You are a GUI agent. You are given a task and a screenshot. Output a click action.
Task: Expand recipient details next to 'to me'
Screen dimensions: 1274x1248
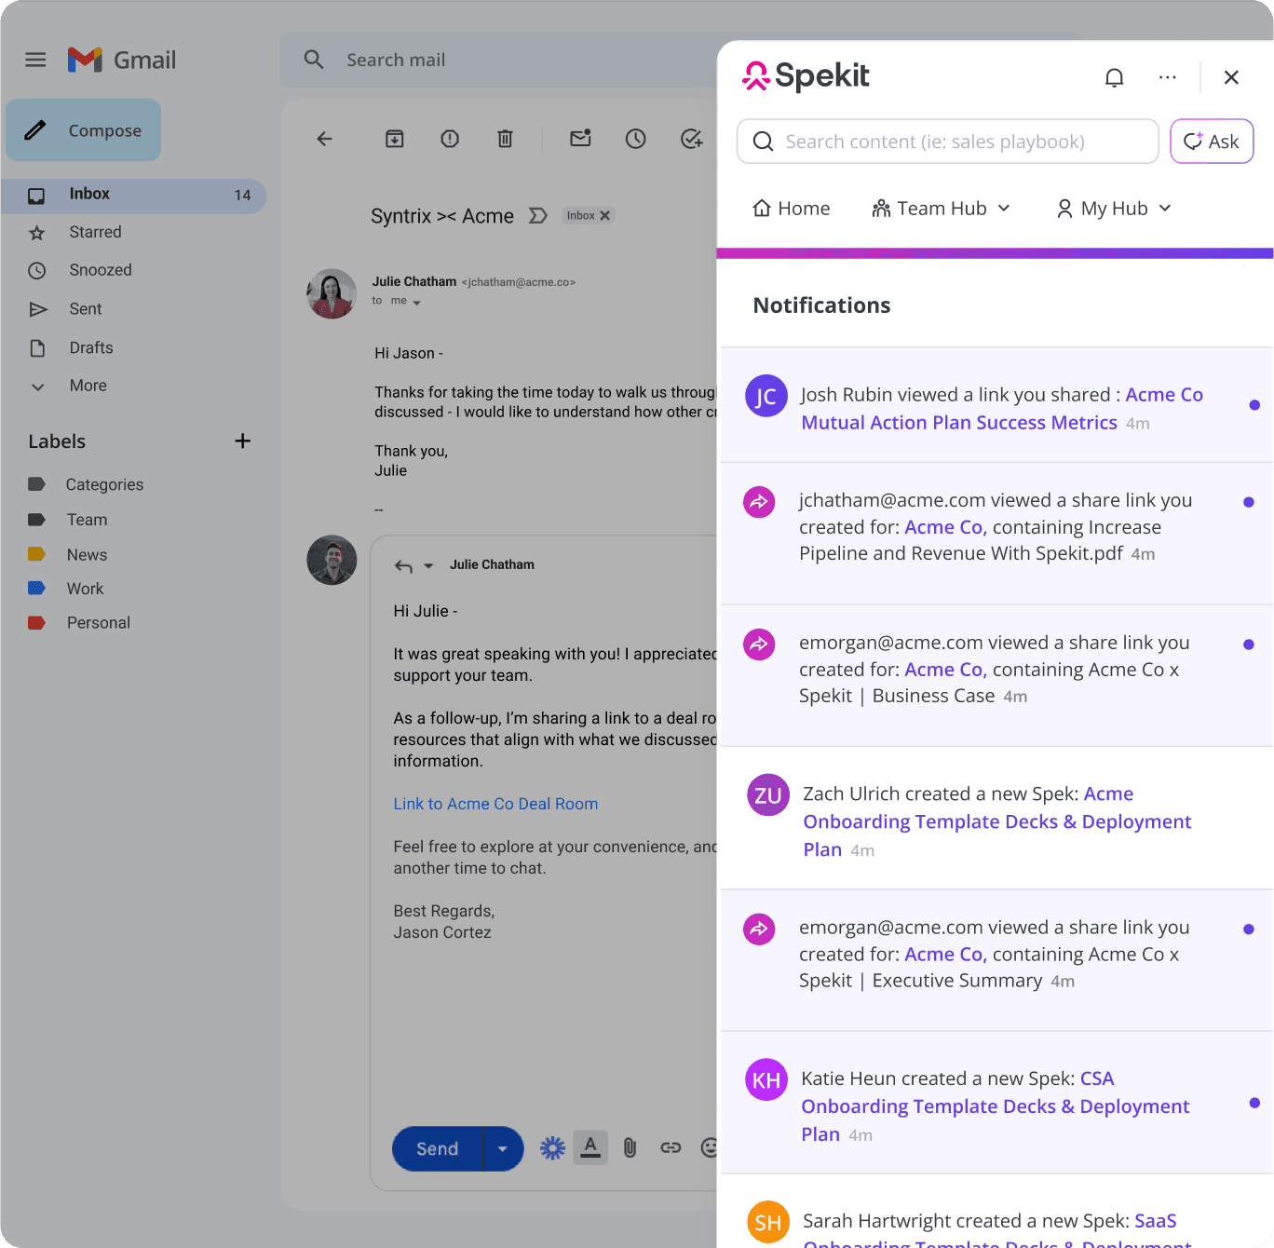[416, 303]
